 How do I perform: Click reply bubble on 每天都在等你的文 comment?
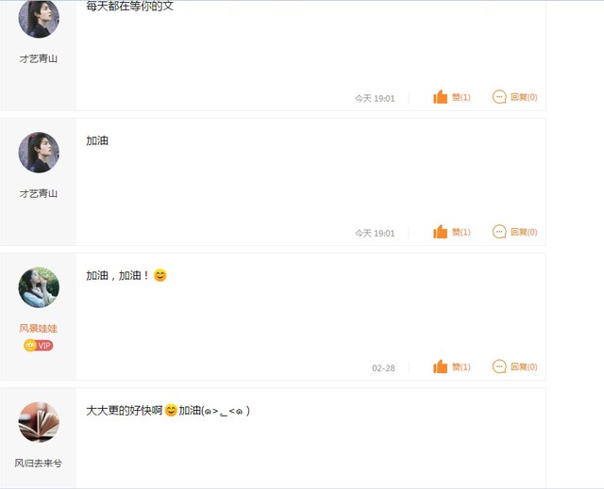[x=499, y=97]
